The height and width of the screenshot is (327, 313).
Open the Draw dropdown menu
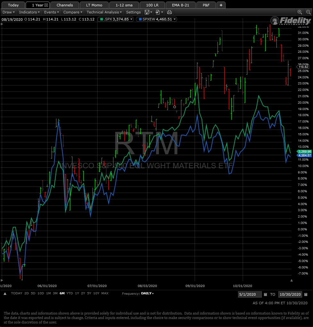coord(8,12)
